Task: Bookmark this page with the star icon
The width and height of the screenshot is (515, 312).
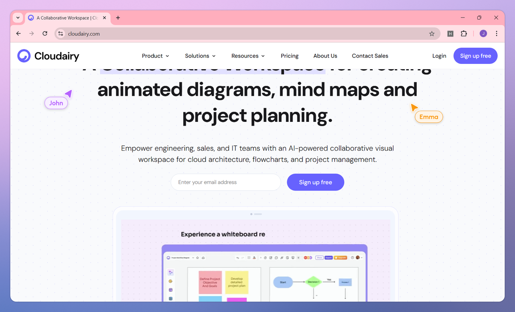Action: 432,33
